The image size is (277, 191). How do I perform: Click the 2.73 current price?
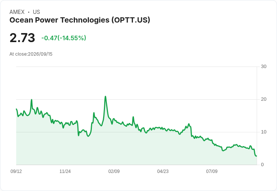pos(22,38)
